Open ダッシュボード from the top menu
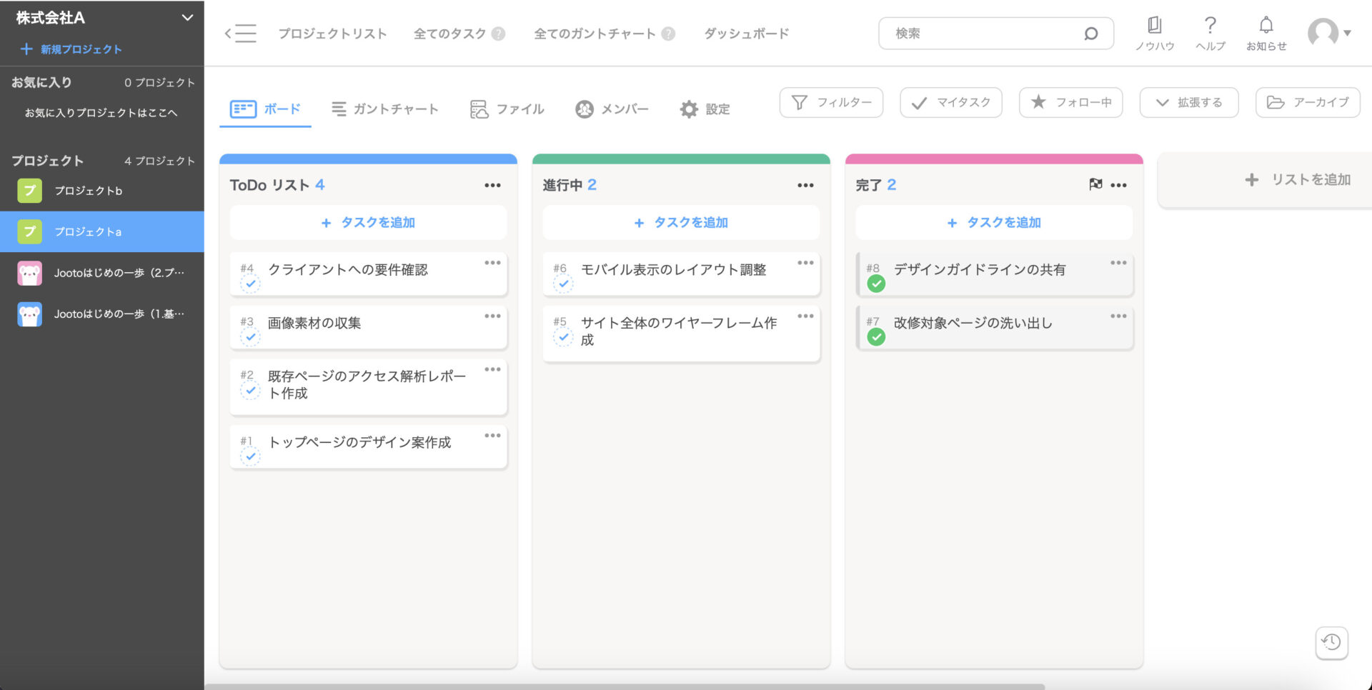1372x690 pixels. pos(745,33)
